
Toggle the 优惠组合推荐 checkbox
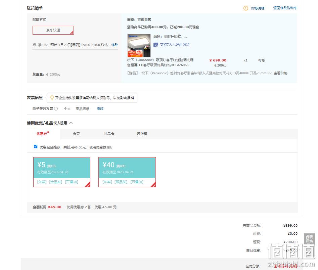36,146
